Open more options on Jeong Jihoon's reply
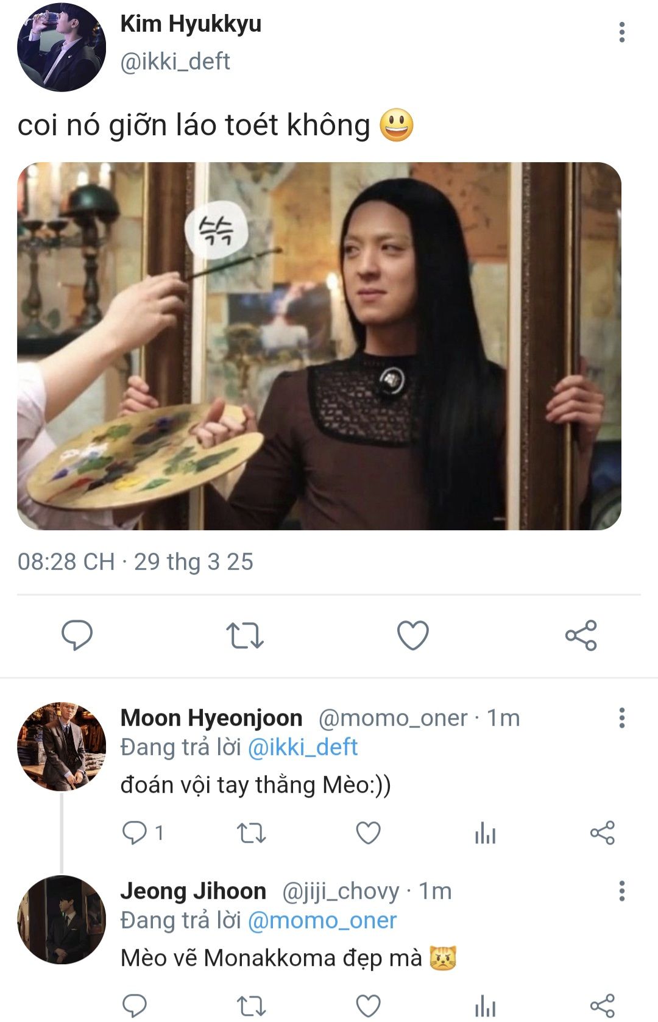 pyautogui.click(x=621, y=891)
